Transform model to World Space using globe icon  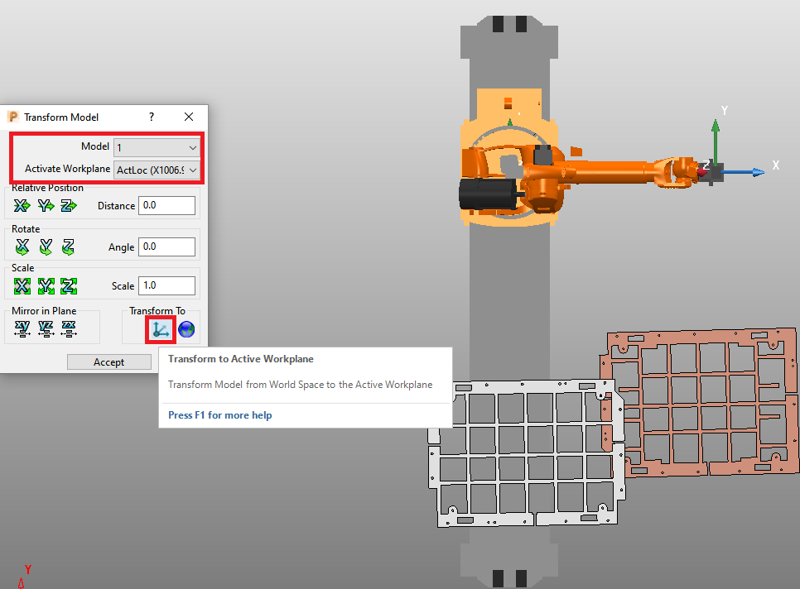coord(186,328)
